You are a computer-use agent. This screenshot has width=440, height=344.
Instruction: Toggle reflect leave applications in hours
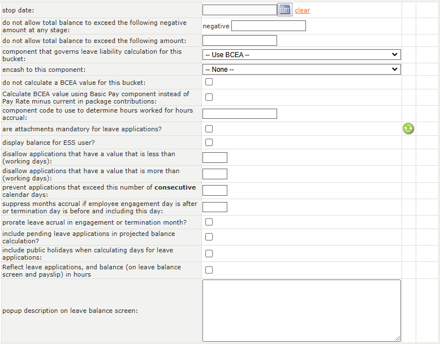tap(209, 270)
